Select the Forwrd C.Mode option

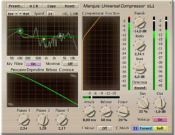pyautogui.click(x=146, y=128)
